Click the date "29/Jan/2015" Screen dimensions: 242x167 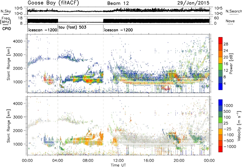tap(193, 3)
